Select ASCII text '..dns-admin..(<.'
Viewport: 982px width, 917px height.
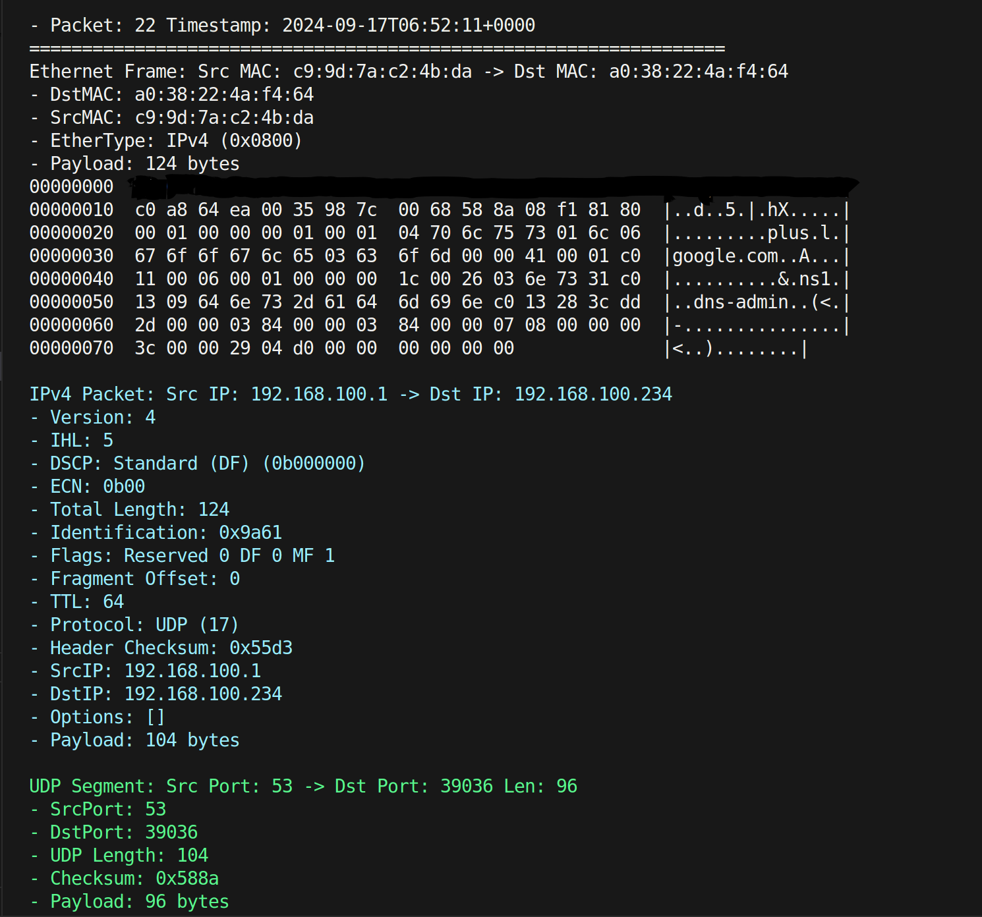pyautogui.click(x=757, y=302)
